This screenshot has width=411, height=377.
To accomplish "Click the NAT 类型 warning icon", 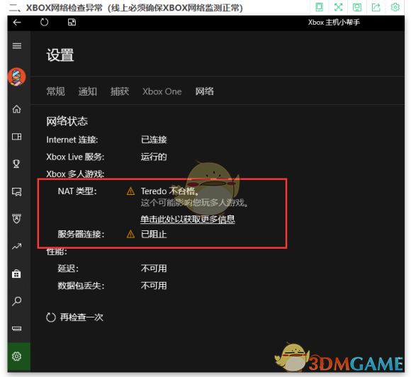I will pyautogui.click(x=130, y=191).
